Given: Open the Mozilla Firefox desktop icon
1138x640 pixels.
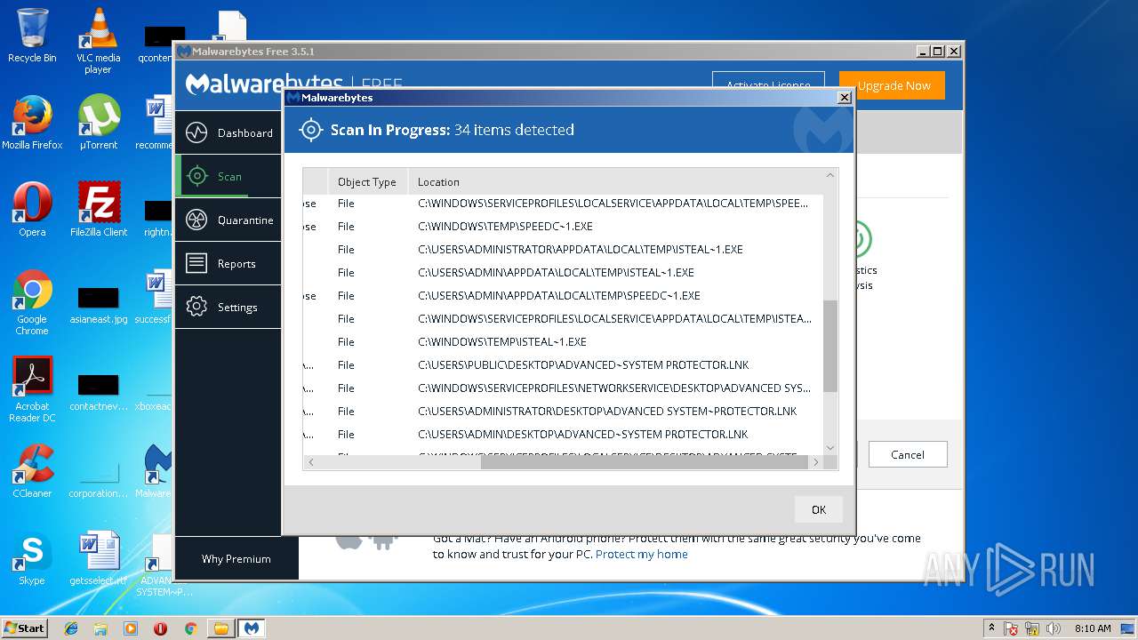Looking at the screenshot, I should [x=32, y=123].
